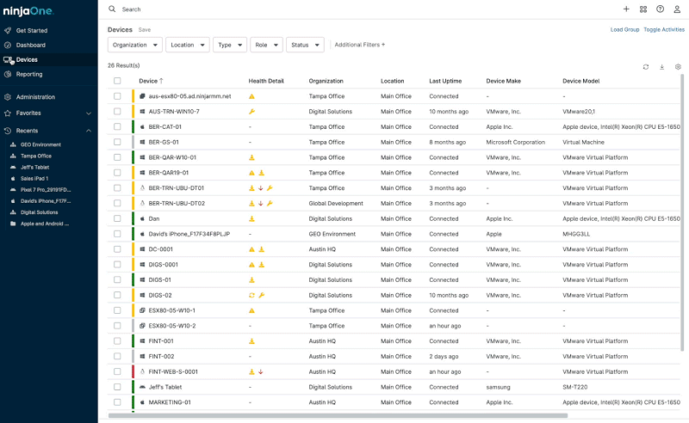Click the Dashboard gauge icon
Image resolution: width=689 pixels, height=423 pixels.
click(8, 45)
